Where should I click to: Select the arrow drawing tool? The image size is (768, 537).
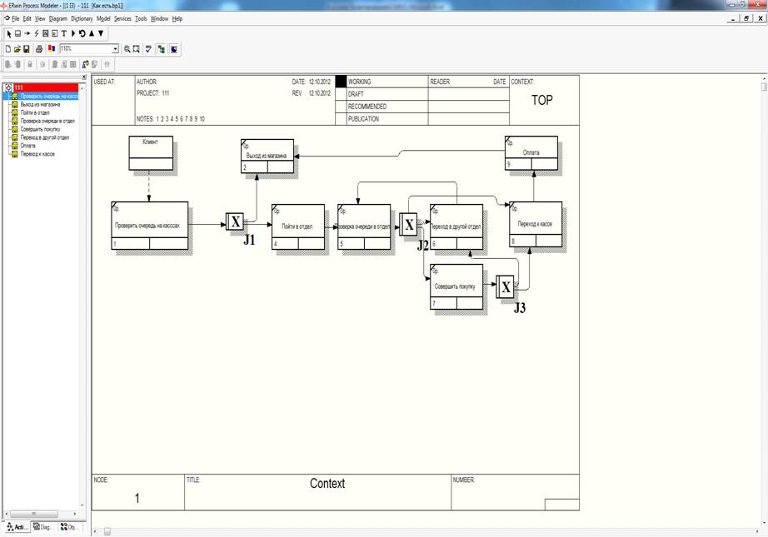tap(27, 33)
